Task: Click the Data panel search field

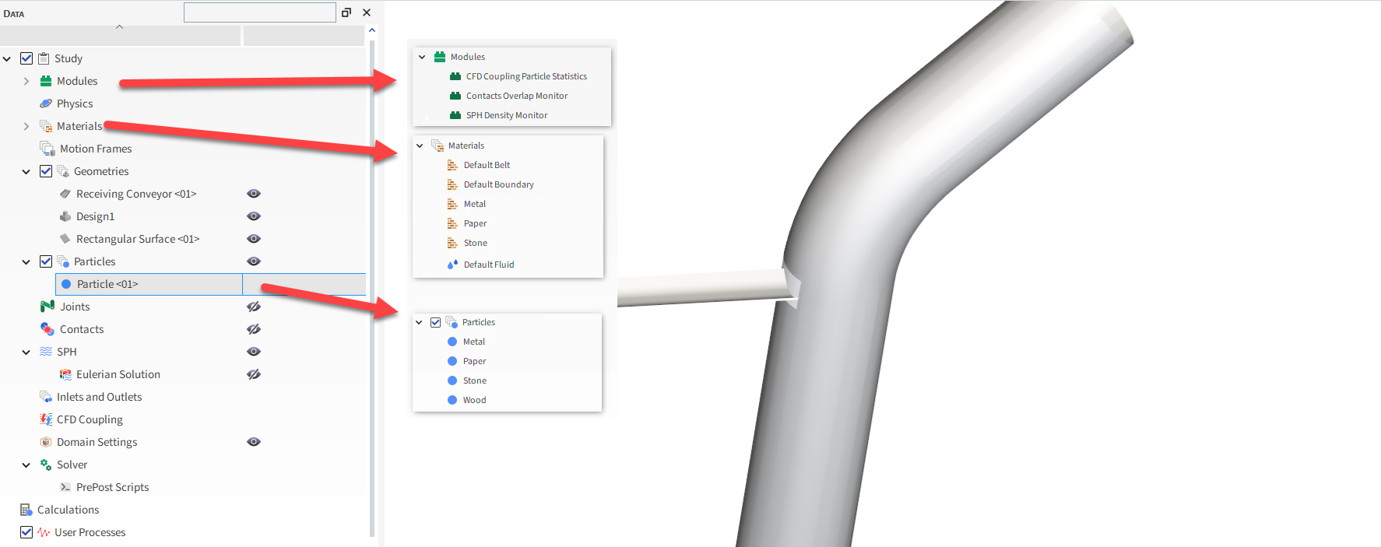Action: click(260, 12)
